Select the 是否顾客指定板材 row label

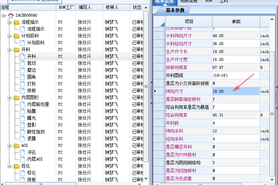[x=183, y=100]
